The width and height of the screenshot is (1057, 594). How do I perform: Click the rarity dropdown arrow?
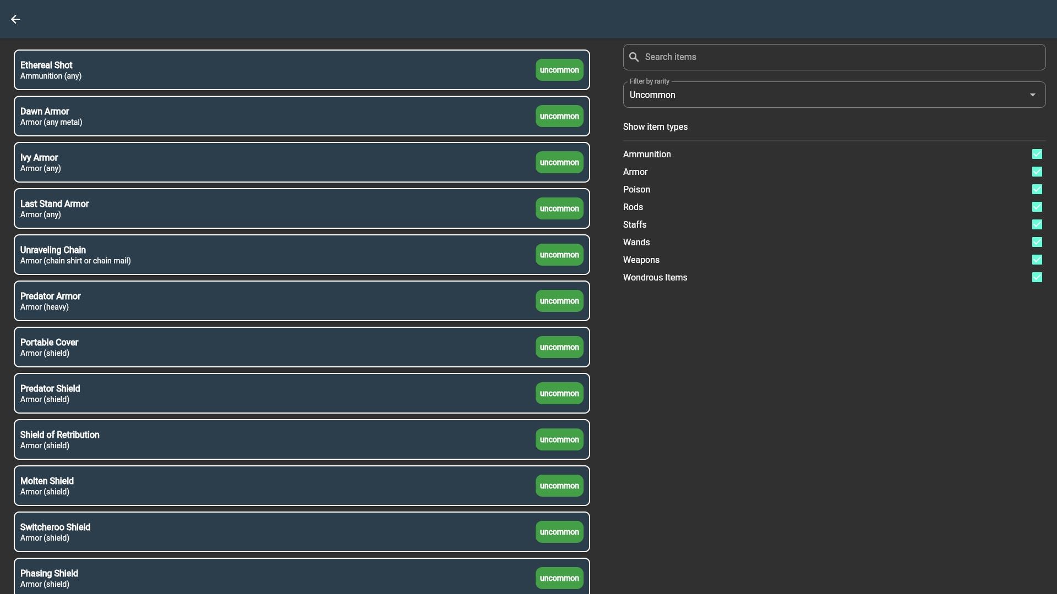click(x=1033, y=95)
